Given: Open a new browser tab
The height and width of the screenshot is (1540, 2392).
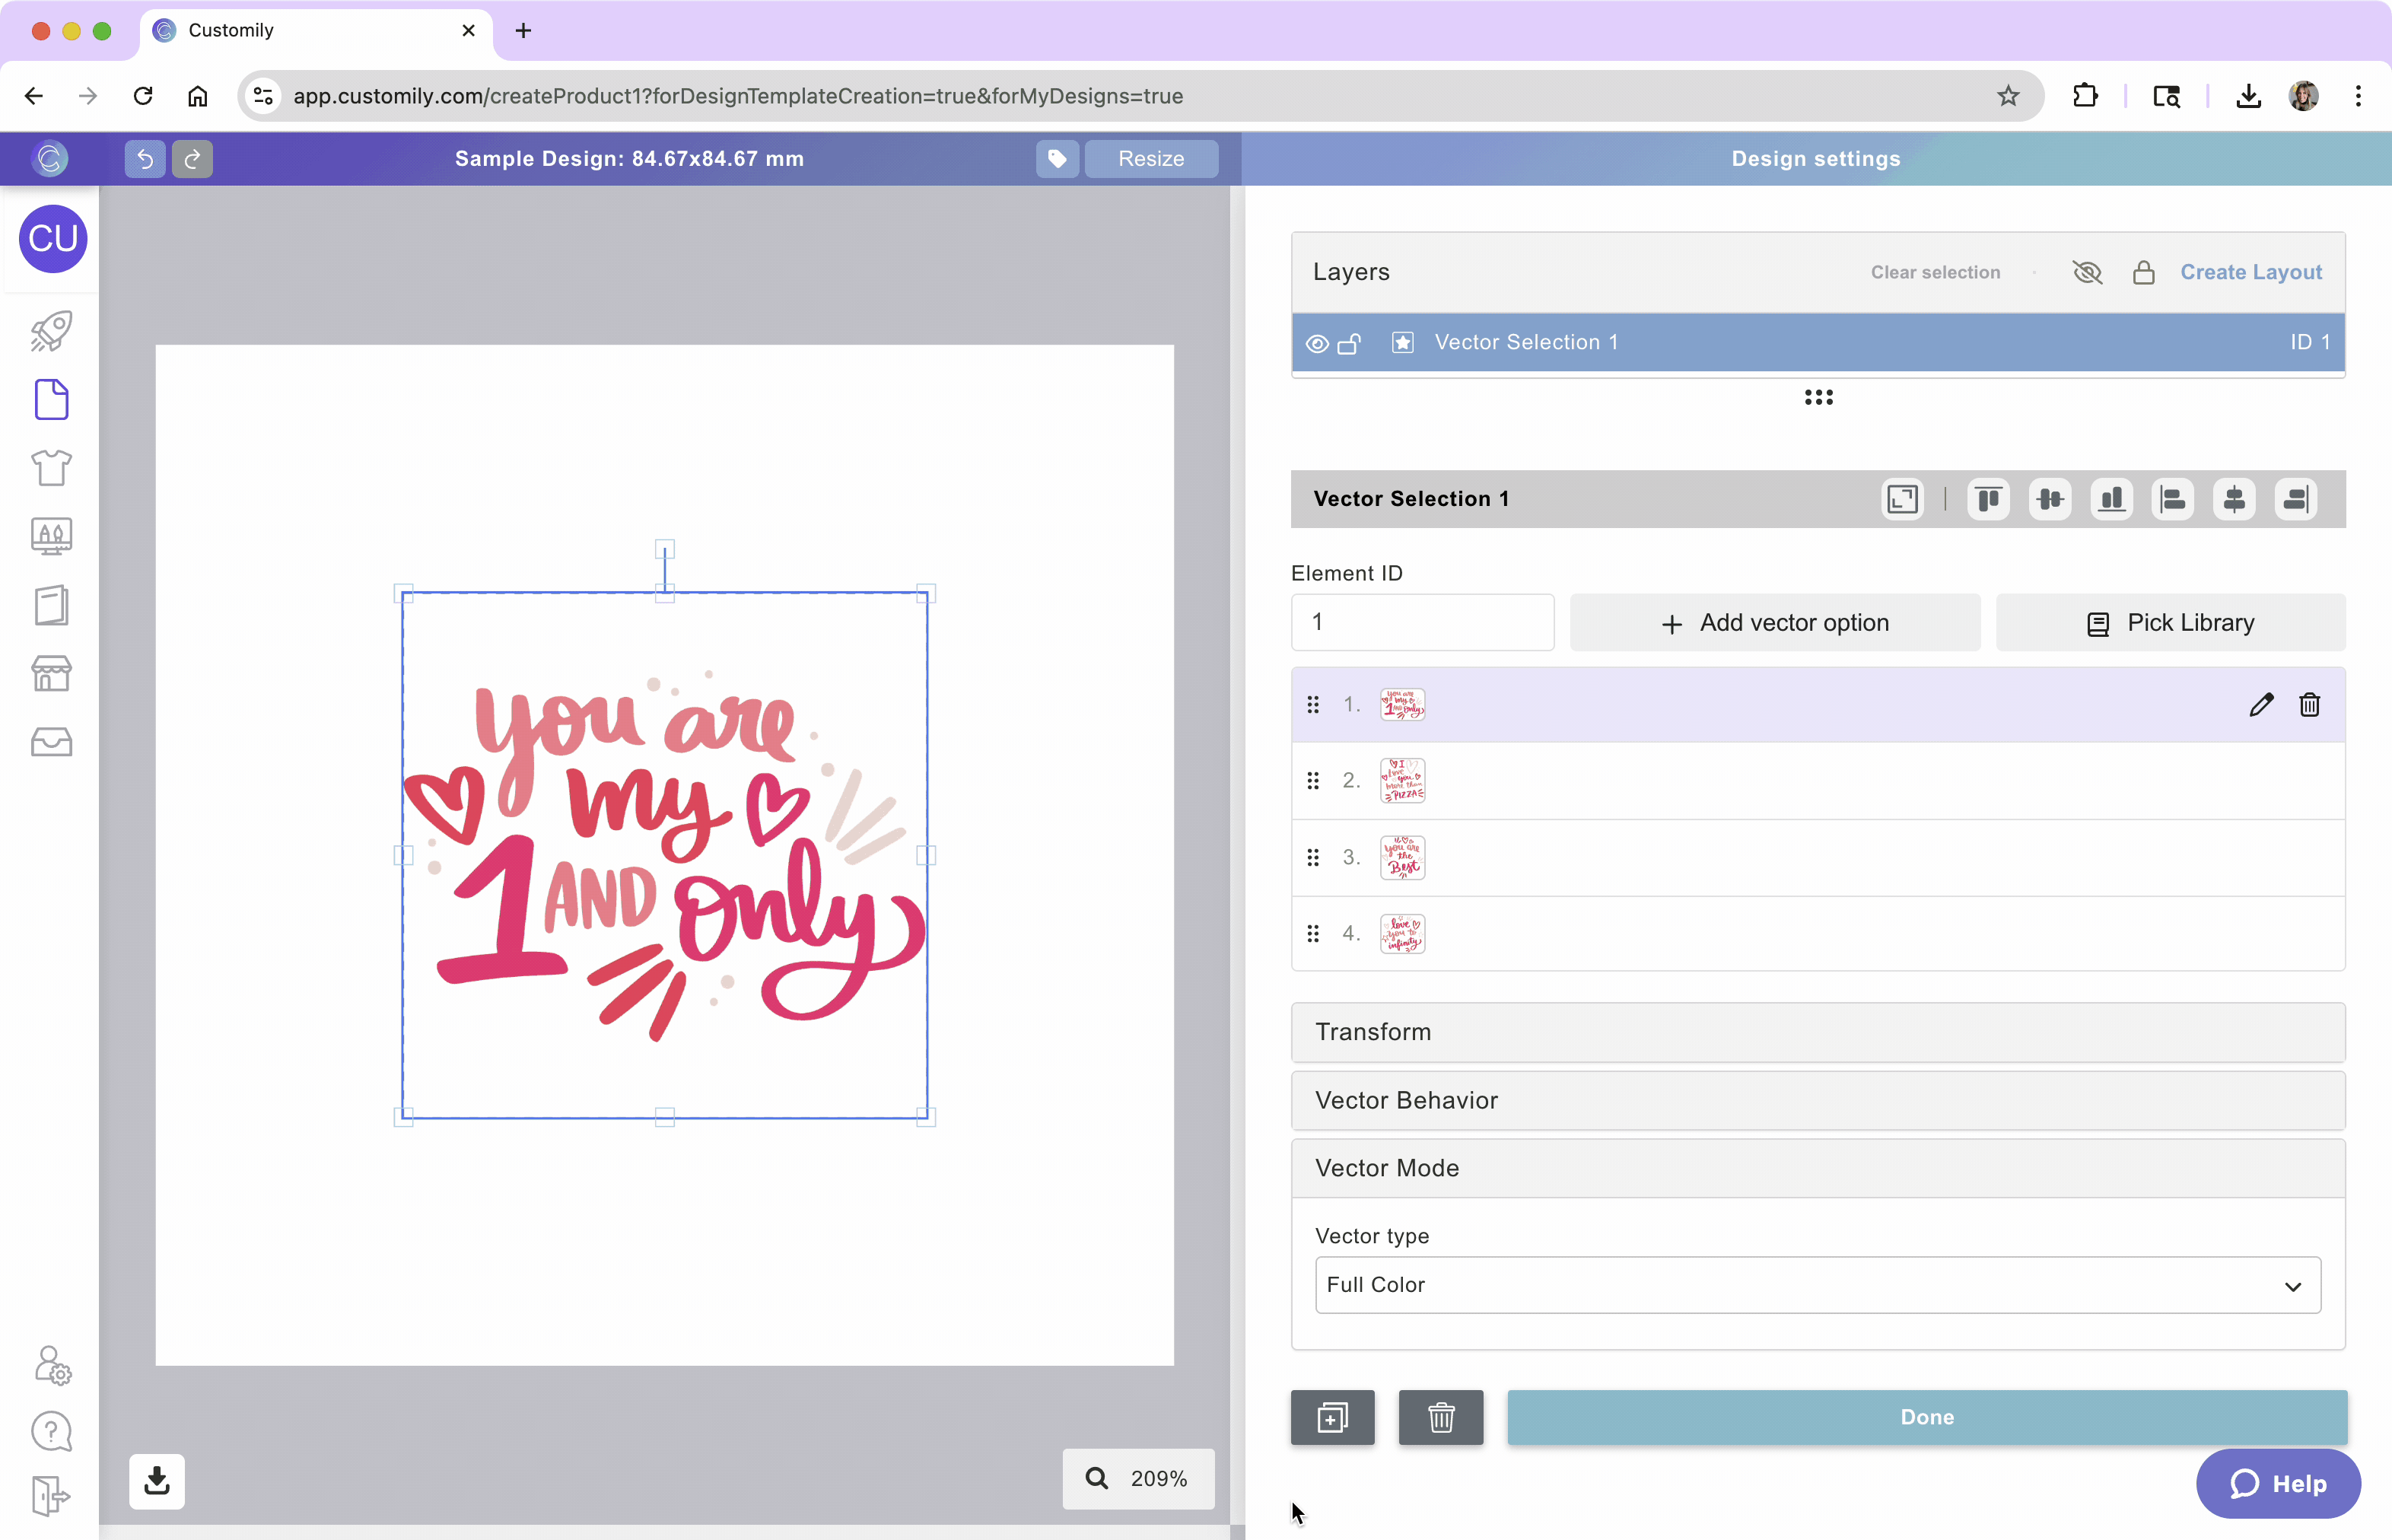Looking at the screenshot, I should [523, 30].
